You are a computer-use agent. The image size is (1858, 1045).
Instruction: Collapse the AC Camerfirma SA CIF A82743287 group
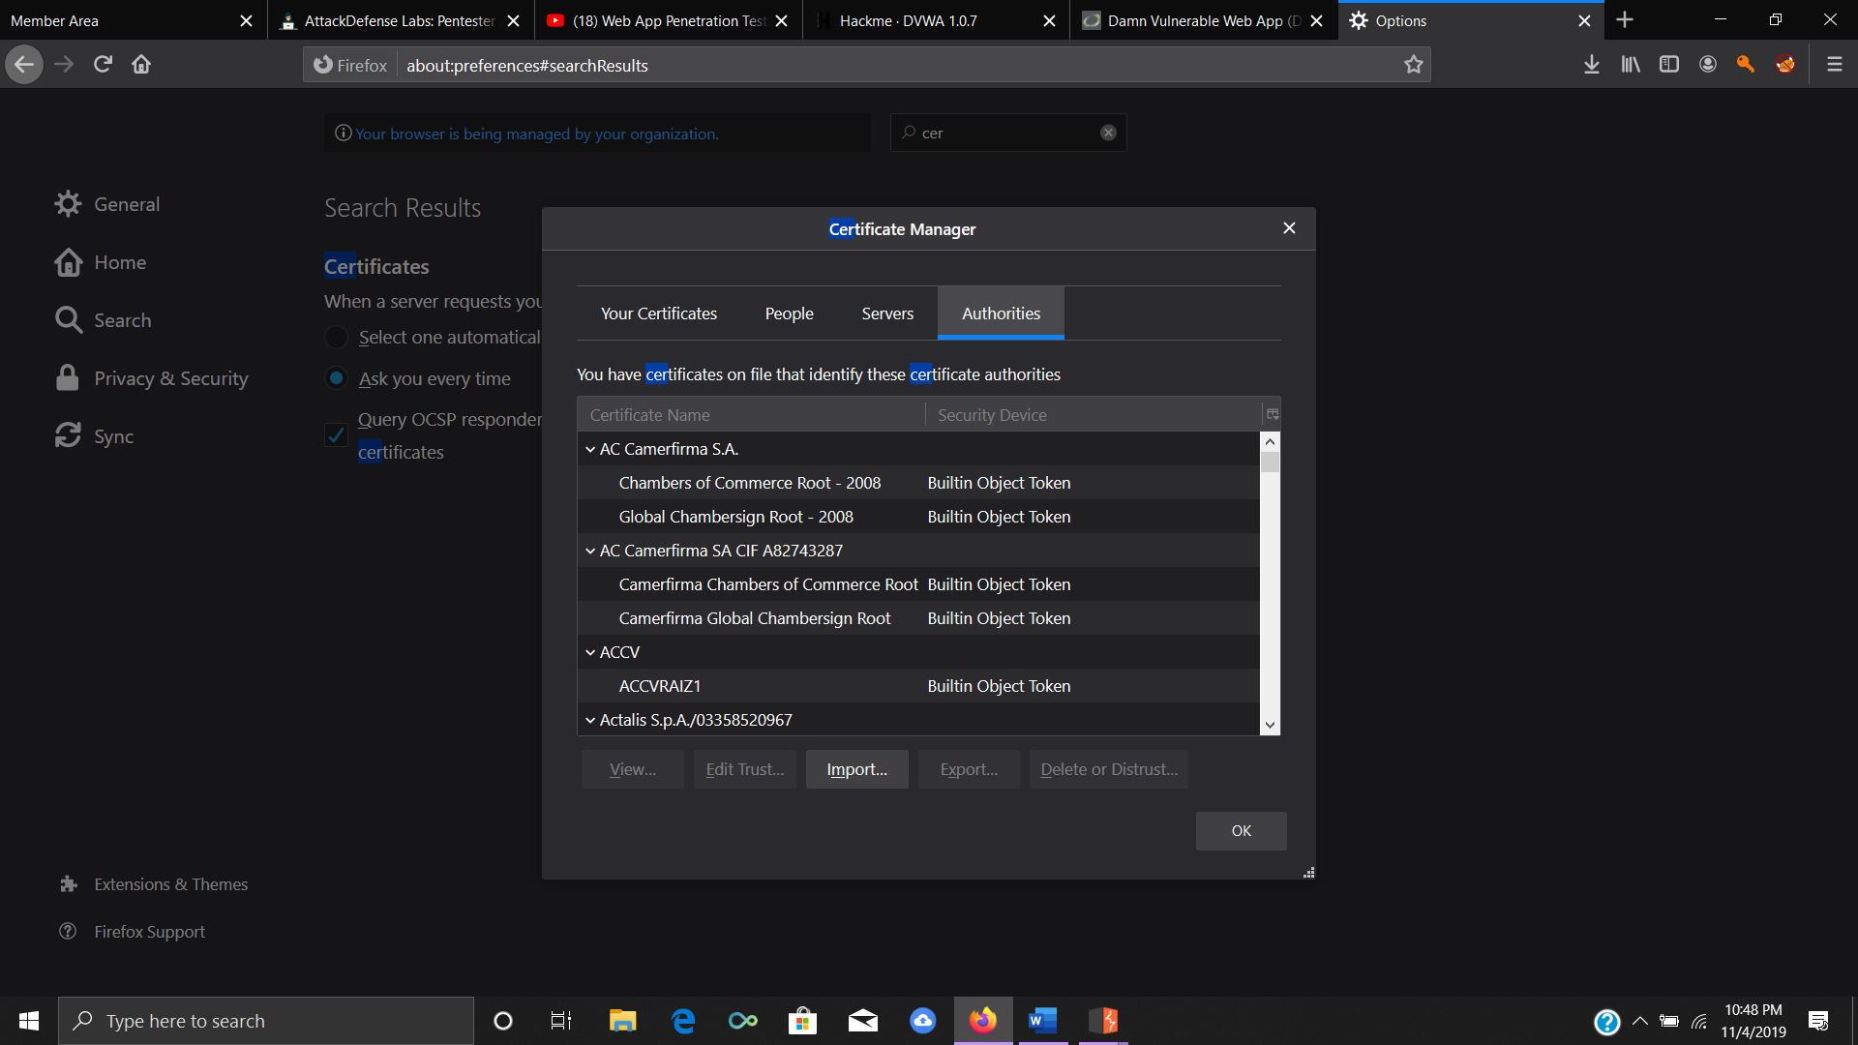click(x=590, y=551)
